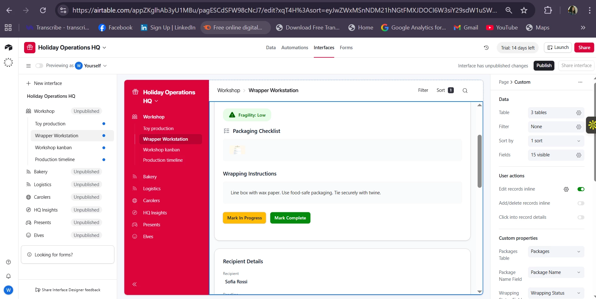The width and height of the screenshot is (596, 299).
Task: Bookmark this page with the star icon
Action: 524,10
